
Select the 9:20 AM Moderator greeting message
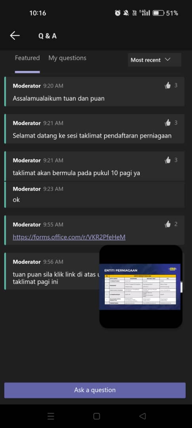tap(94, 92)
